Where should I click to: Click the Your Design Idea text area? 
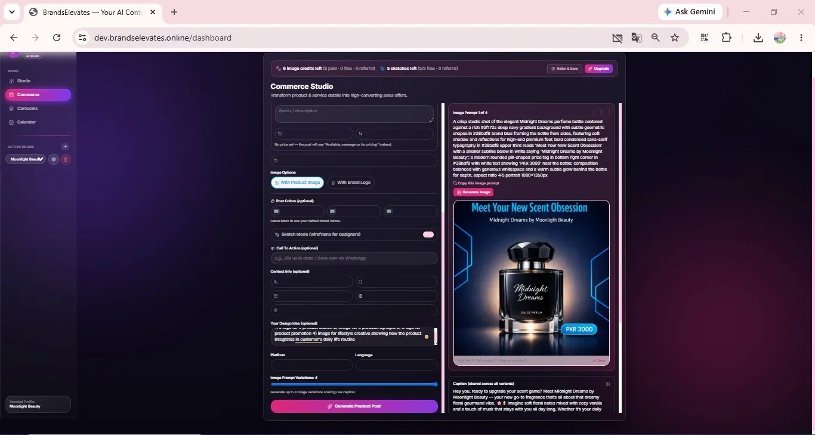coord(354,337)
